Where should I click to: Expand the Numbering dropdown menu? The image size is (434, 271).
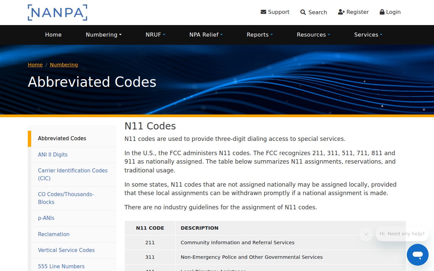(x=104, y=35)
